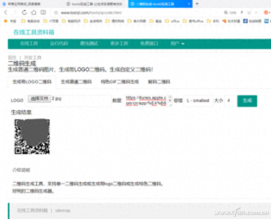Screen dimensions: 271x219
Task: Click the 首页 breadcrumb link
Action: tap(12, 58)
